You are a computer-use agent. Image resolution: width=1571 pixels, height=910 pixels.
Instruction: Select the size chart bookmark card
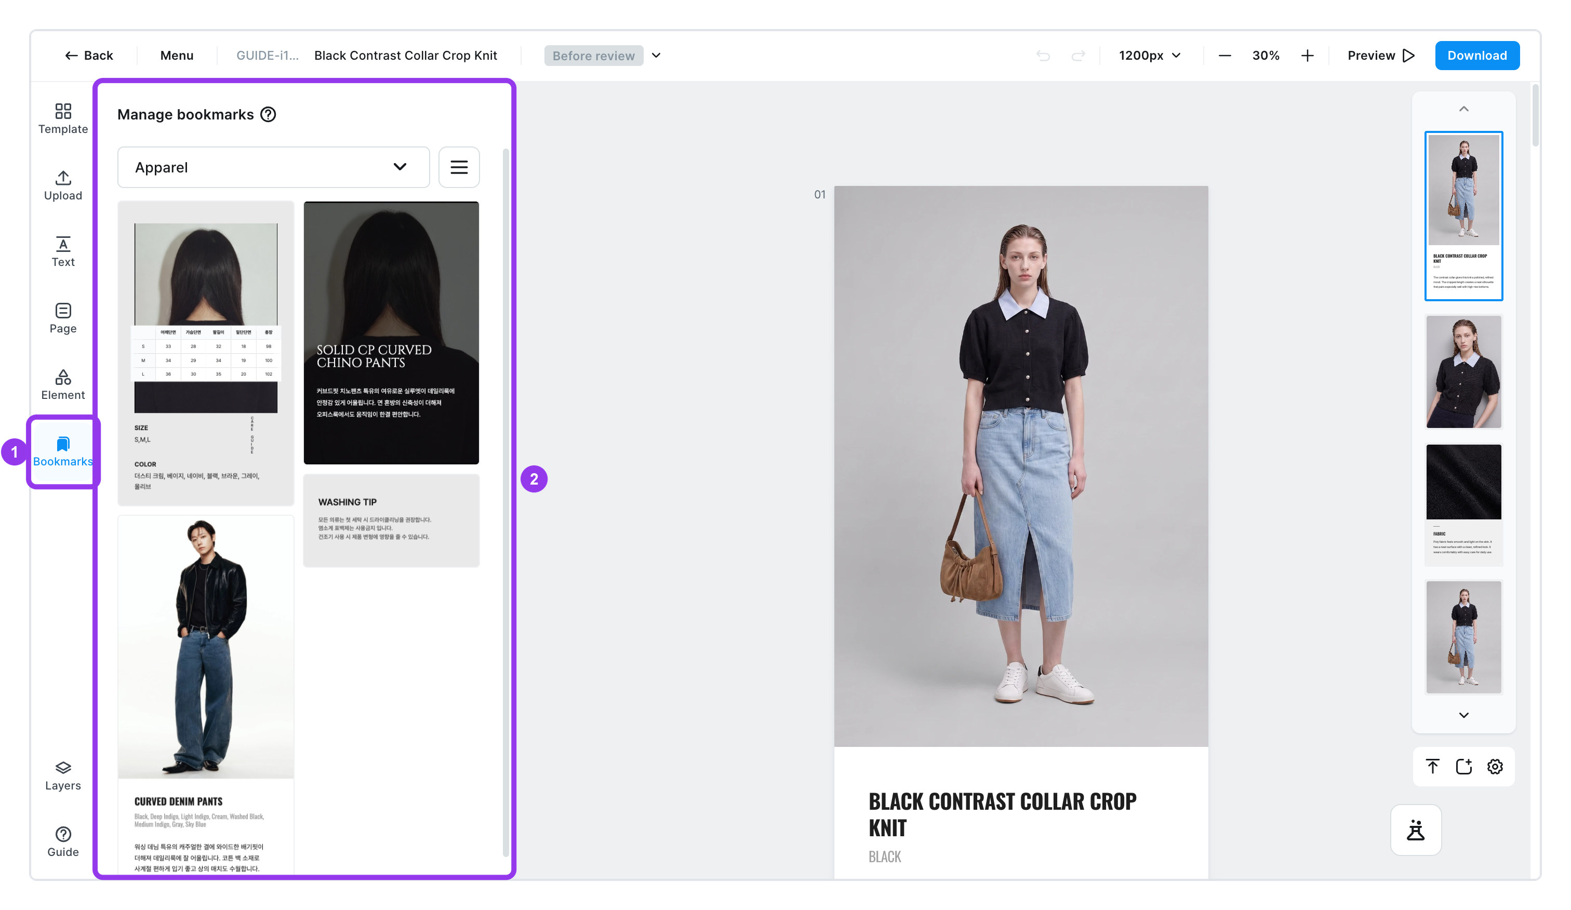click(x=206, y=353)
